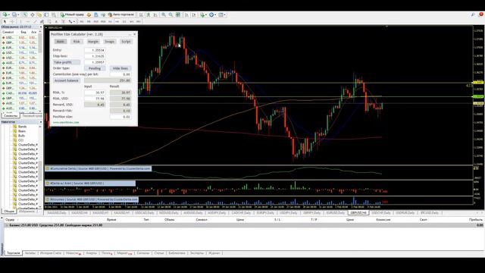Open the Swaps tab in calculator
The height and width of the screenshot is (273, 485).
109,41
